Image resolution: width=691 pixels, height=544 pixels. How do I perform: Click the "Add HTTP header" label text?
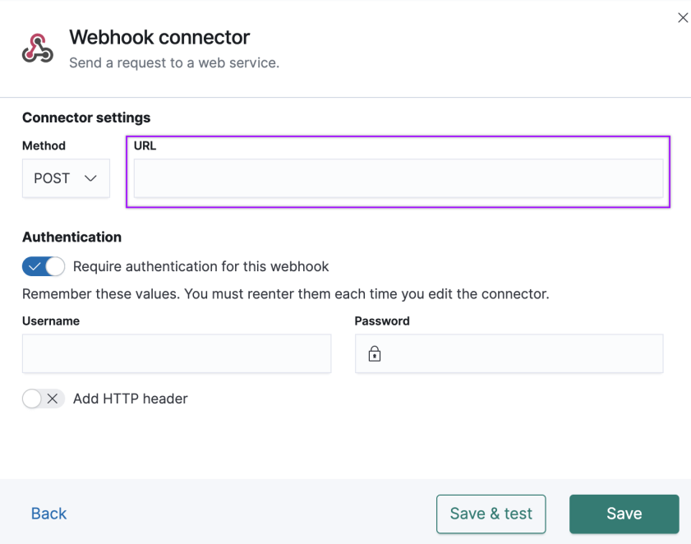click(x=131, y=399)
